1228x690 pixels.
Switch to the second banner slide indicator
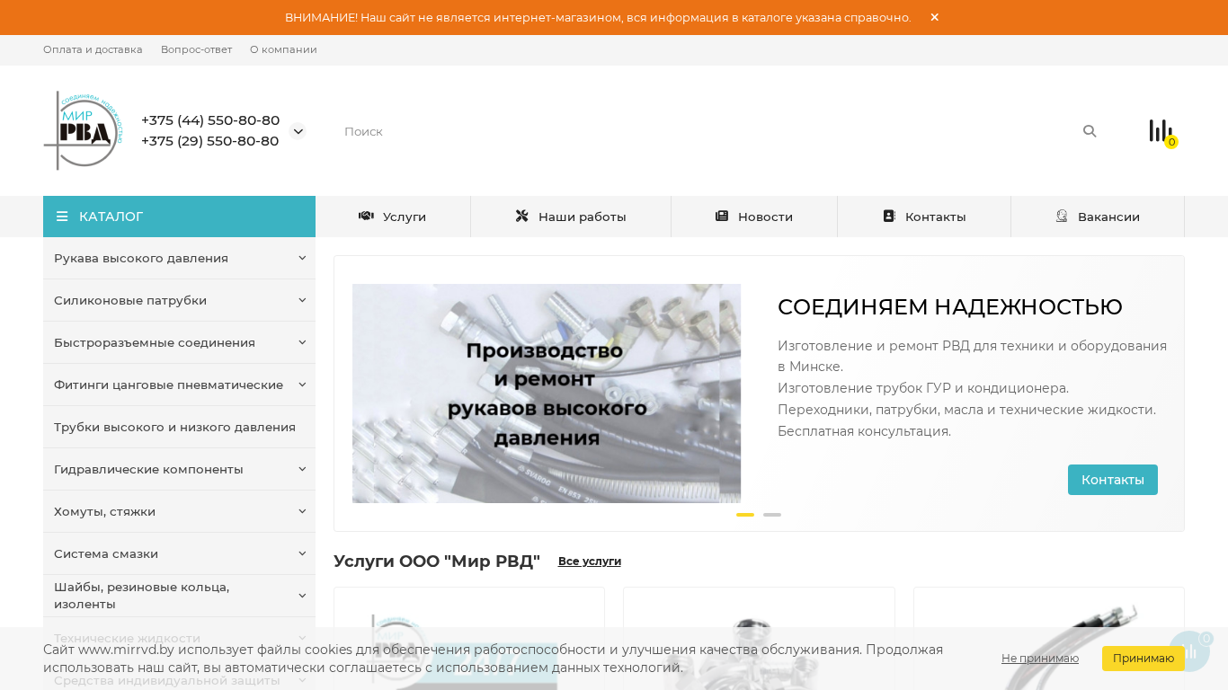(772, 515)
